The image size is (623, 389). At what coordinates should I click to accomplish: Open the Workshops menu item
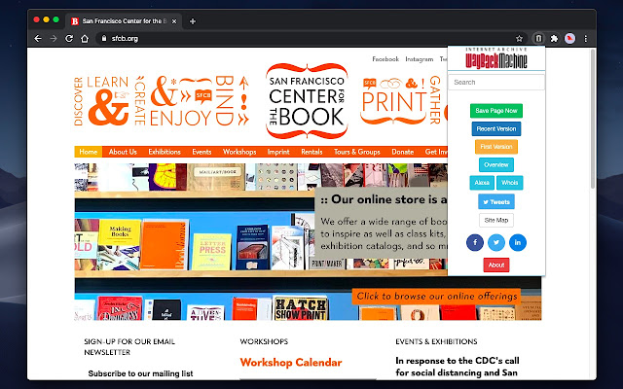[239, 152]
